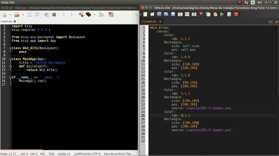
Task: Select the (*) main.kv tab
Action: click(149, 22)
